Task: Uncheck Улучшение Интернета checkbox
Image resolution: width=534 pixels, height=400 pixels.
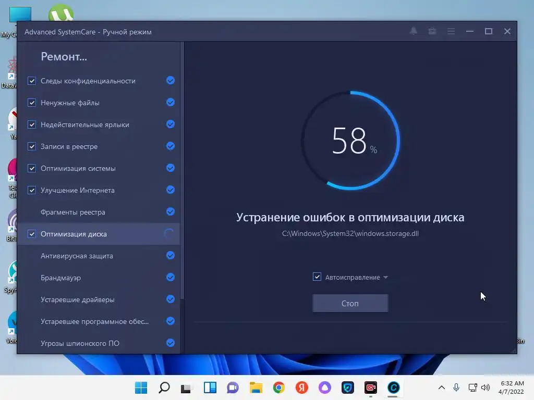Action: point(32,190)
